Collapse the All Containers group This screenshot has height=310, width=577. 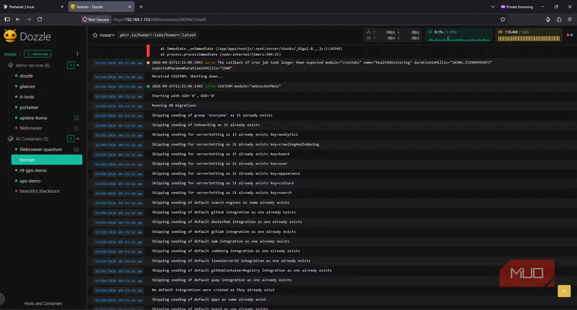coord(78,139)
